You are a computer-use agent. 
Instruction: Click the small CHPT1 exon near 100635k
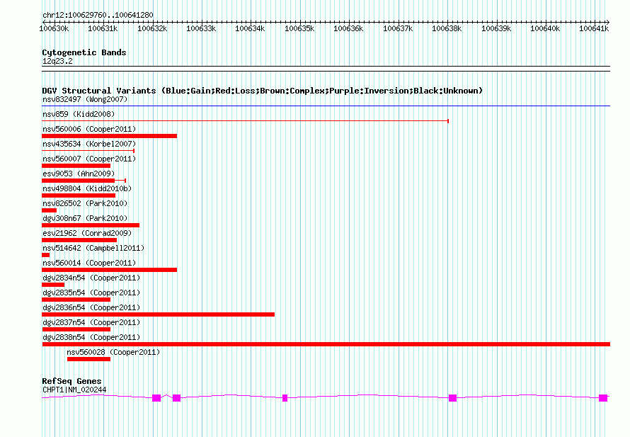285,398
